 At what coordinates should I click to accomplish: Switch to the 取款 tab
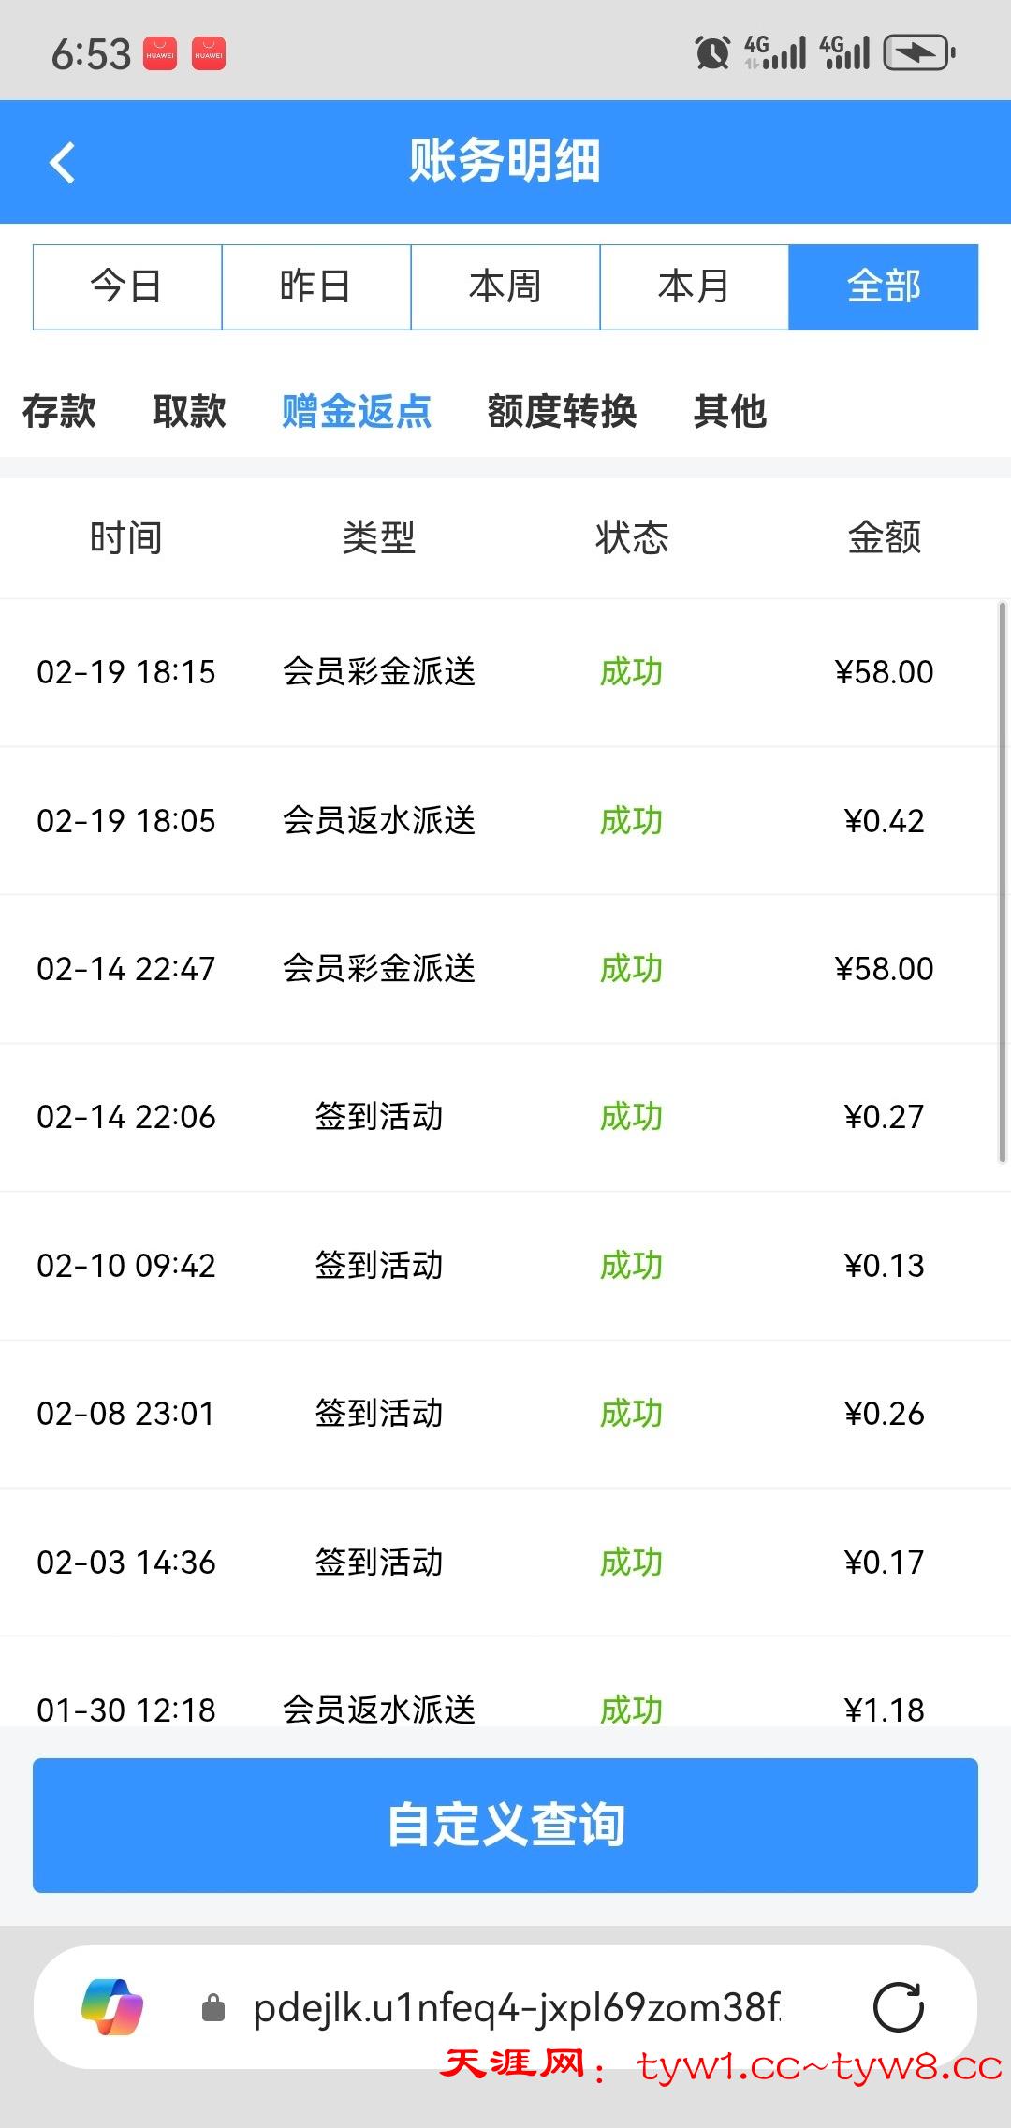click(189, 411)
